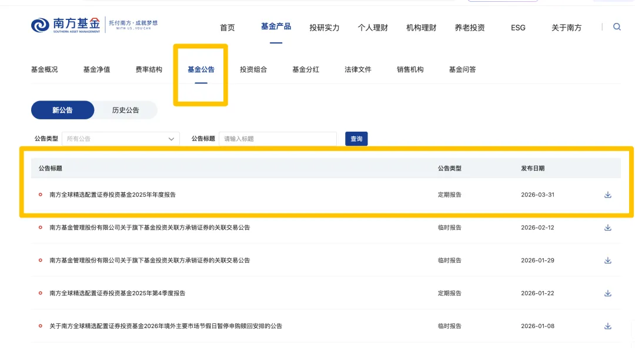This screenshot has width=635, height=348.
Task: Select the 基金公告 tab
Action: tap(201, 69)
